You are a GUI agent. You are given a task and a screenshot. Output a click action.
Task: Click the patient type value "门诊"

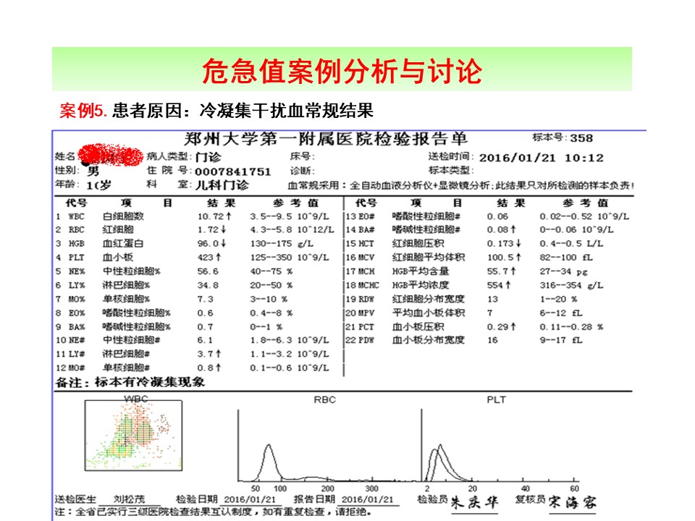point(208,157)
